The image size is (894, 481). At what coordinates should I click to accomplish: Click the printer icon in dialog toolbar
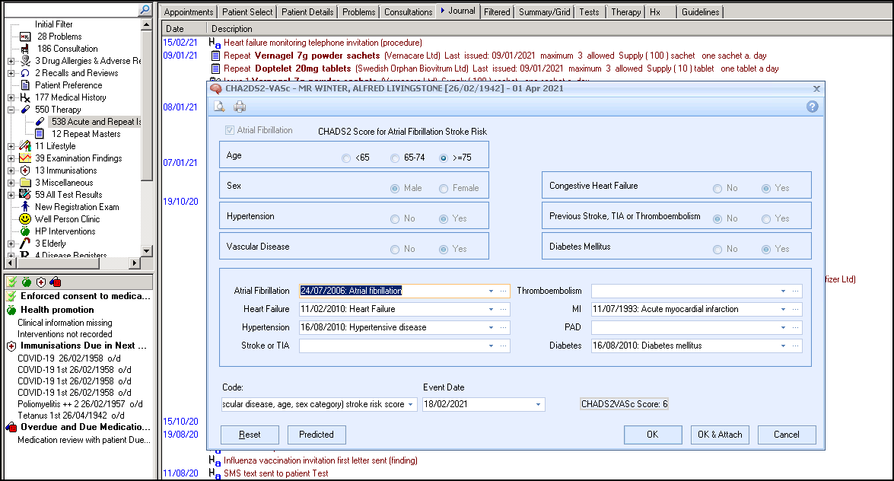point(240,107)
